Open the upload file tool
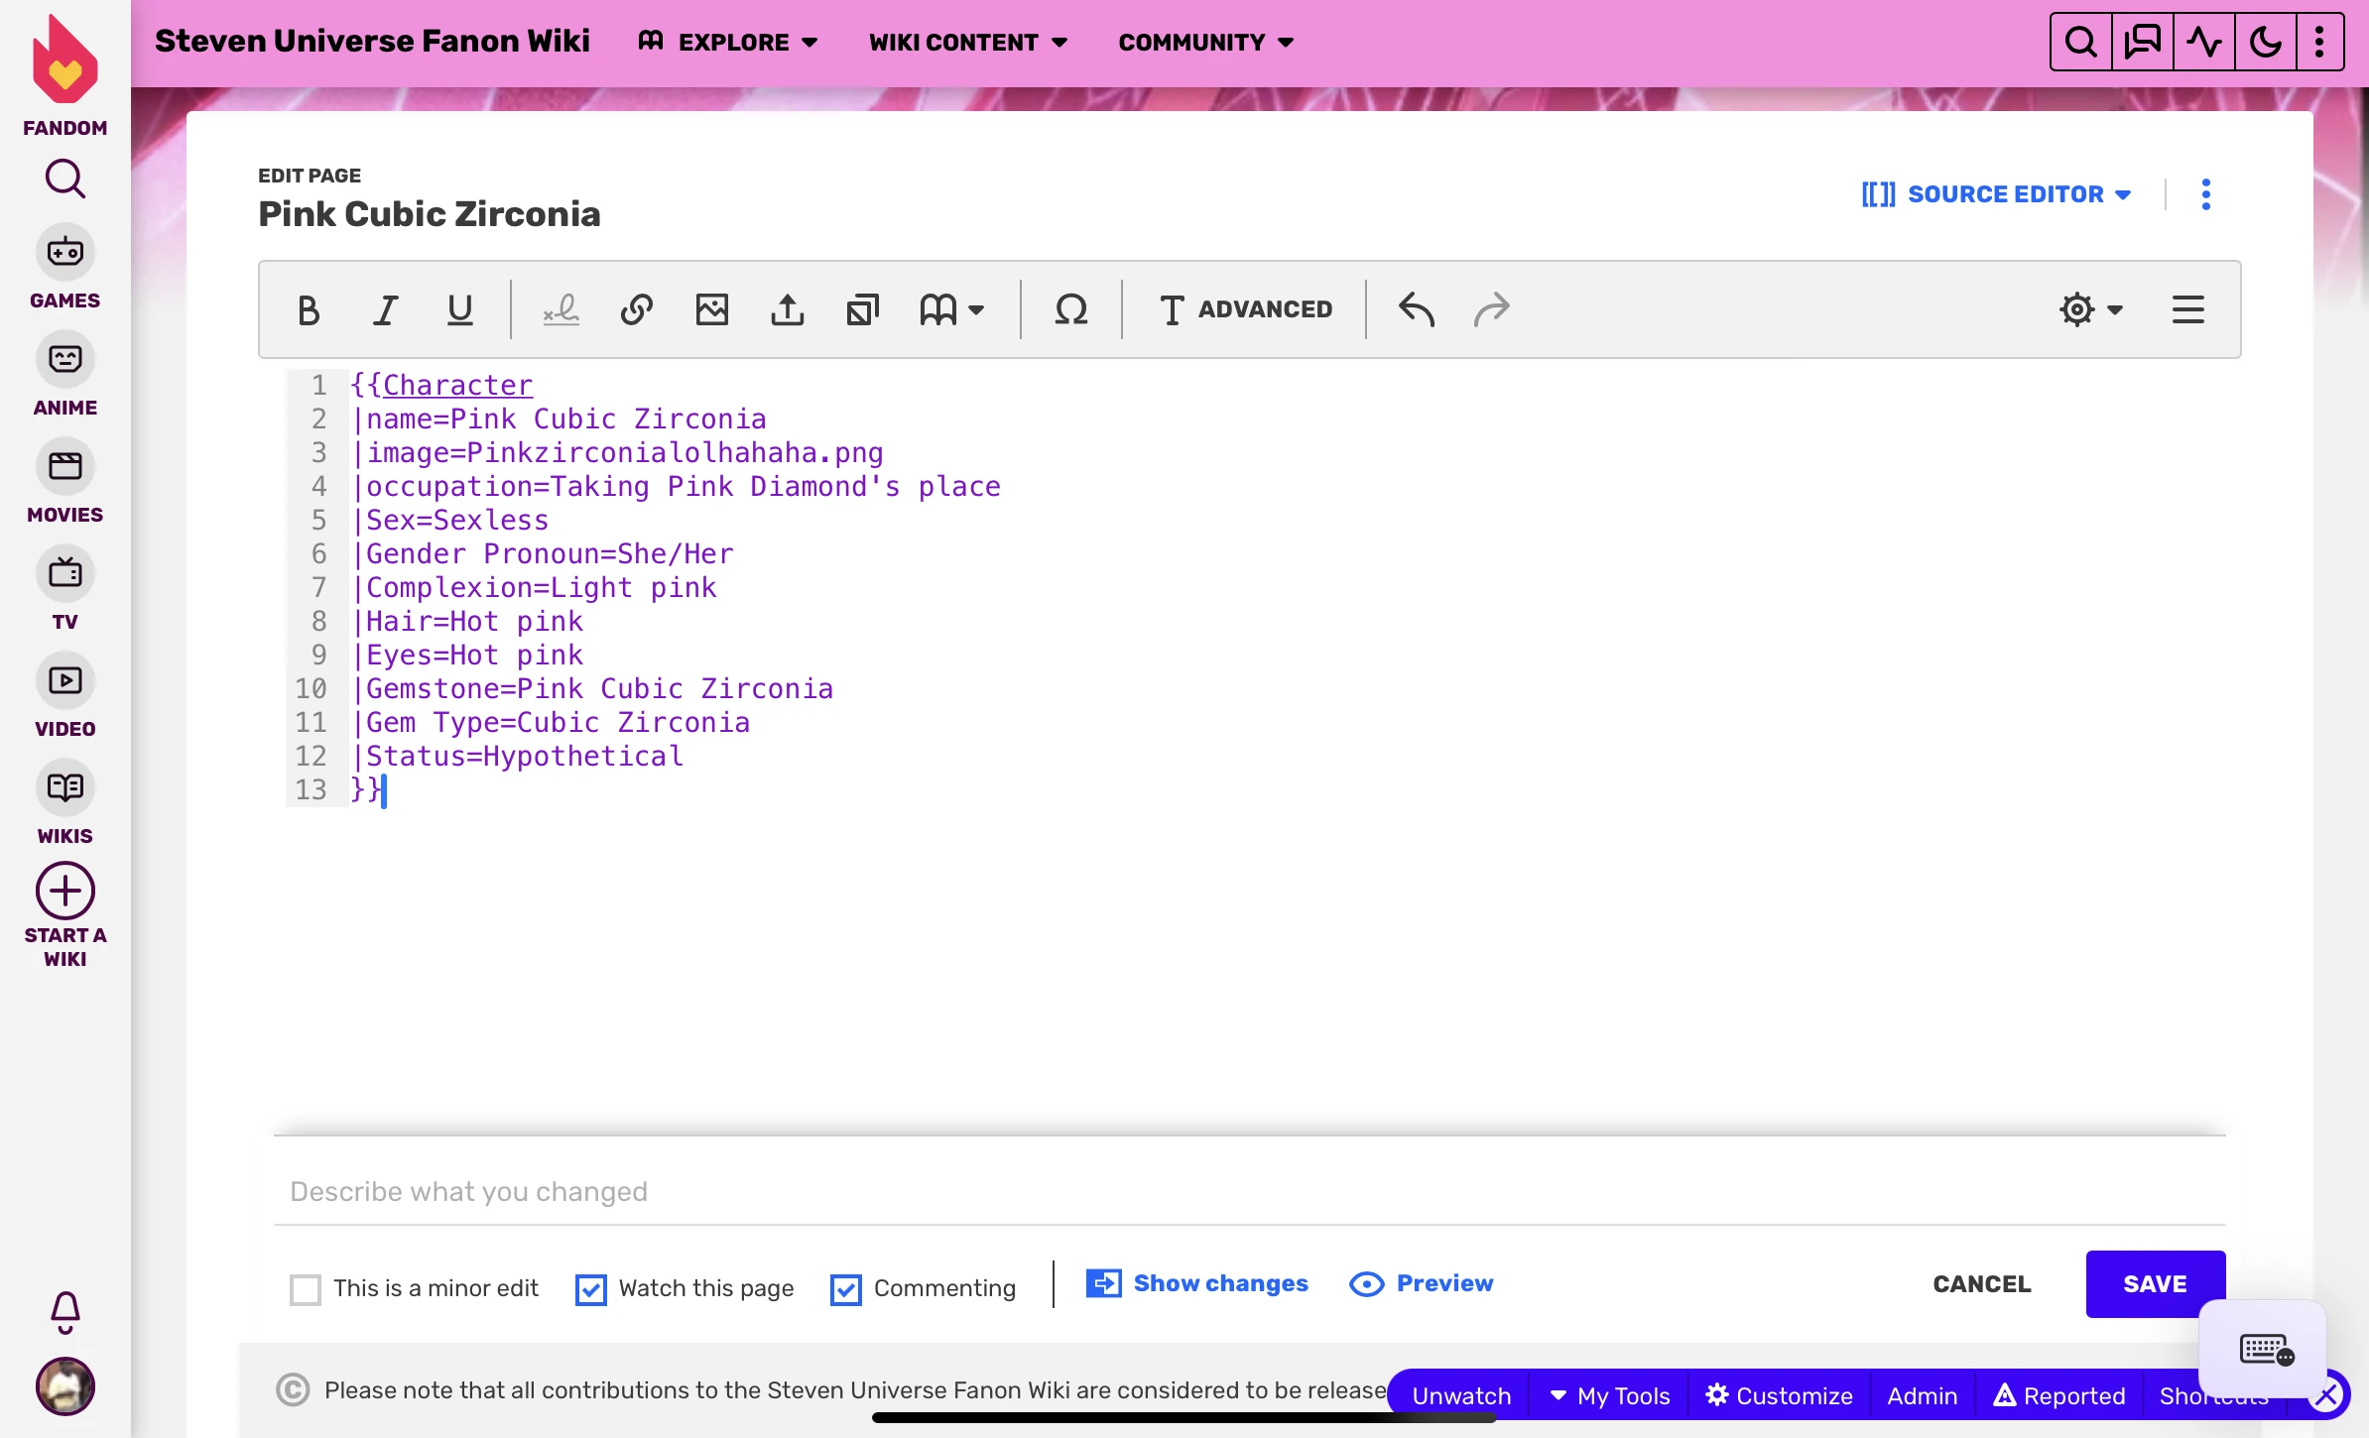The image size is (2369, 1438). point(788,310)
